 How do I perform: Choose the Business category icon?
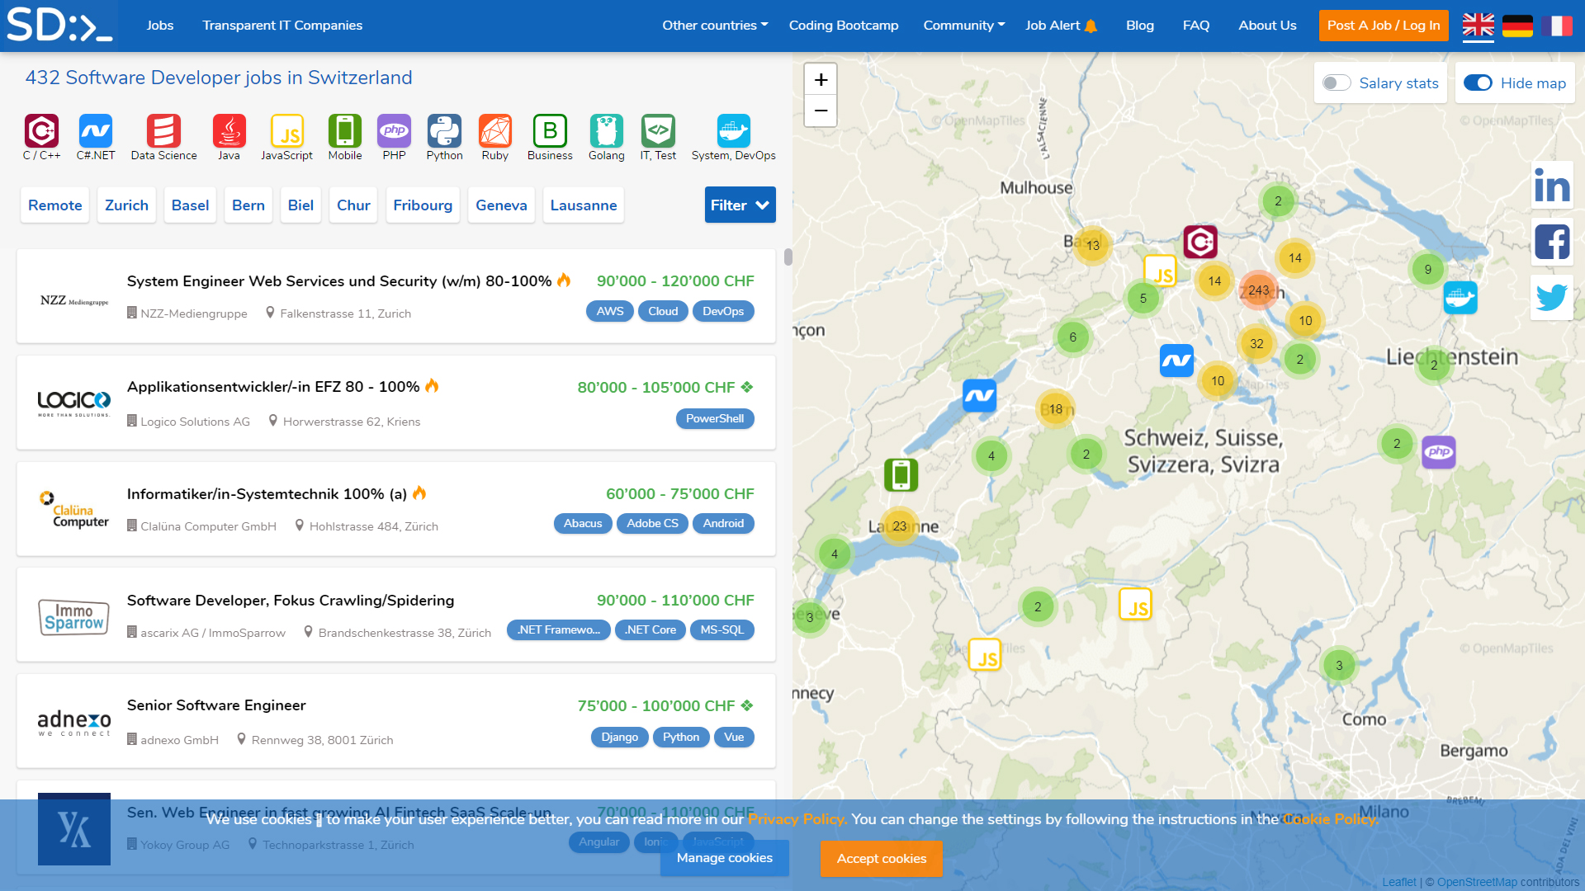550,131
